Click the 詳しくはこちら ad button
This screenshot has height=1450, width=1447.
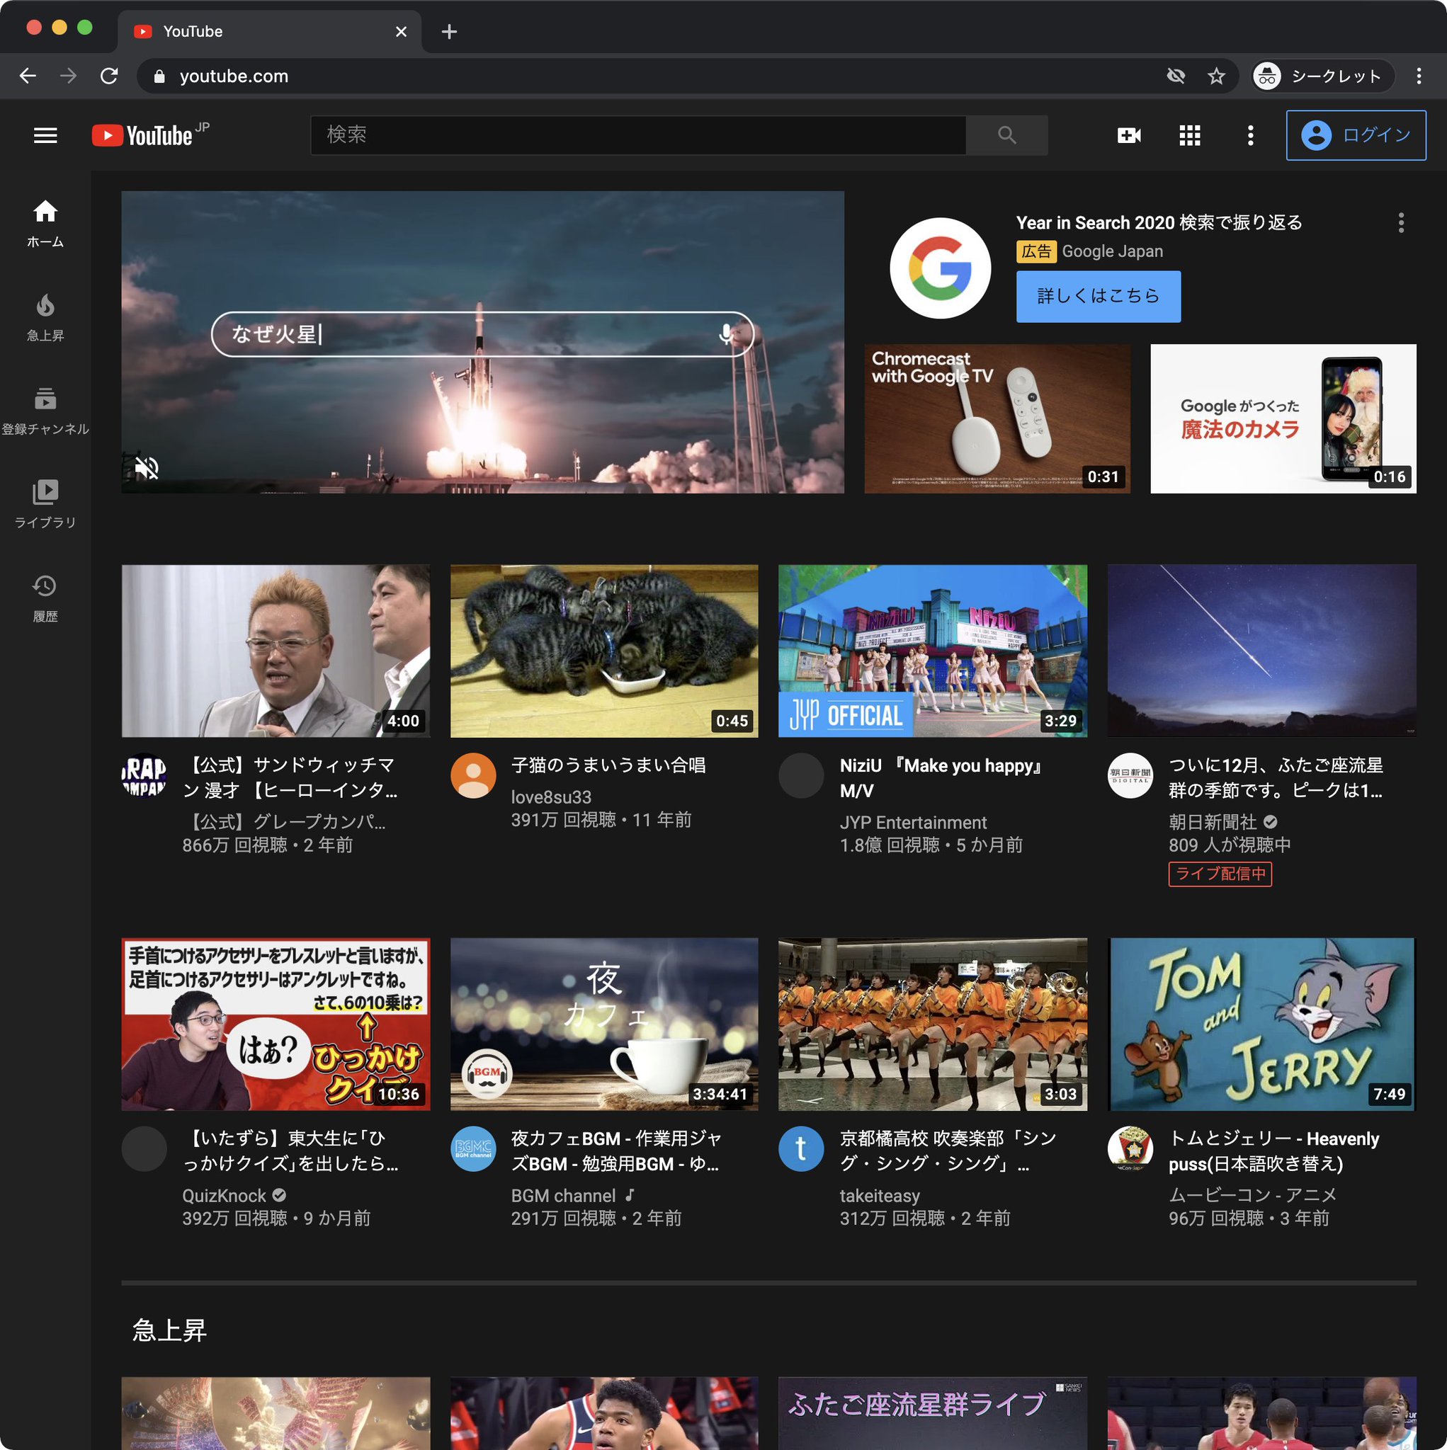tap(1098, 297)
